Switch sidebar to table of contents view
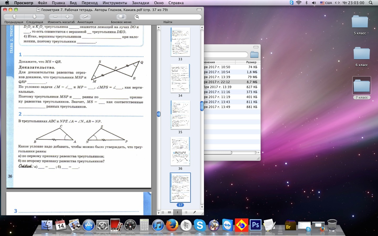Screen dimensions: 378x236 [186, 212]
